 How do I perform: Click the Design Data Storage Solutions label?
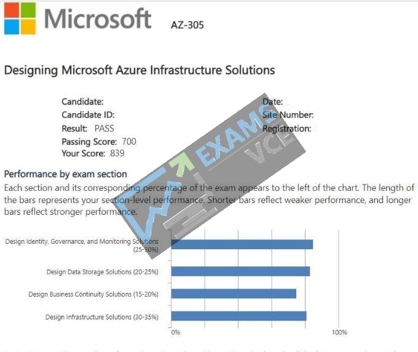pos(103,272)
